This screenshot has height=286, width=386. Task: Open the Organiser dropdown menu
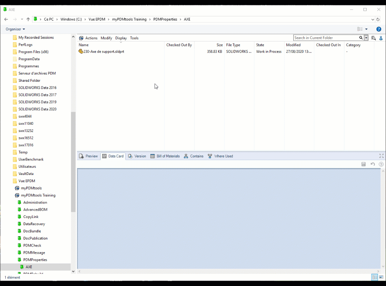tap(15, 29)
